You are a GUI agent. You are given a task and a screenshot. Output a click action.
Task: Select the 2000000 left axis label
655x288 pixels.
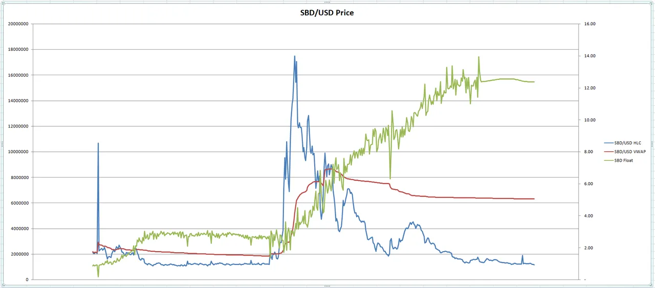click(x=18, y=254)
